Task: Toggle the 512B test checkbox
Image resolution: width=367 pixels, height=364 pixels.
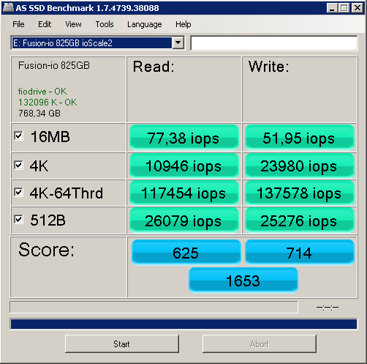Action: click(19, 220)
